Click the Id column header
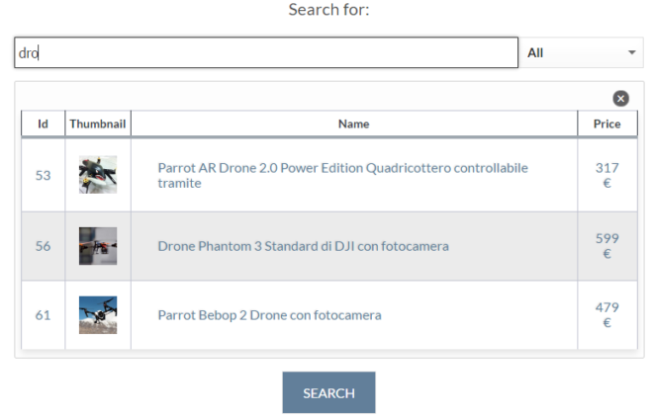The width and height of the screenshot is (653, 419). click(x=43, y=124)
